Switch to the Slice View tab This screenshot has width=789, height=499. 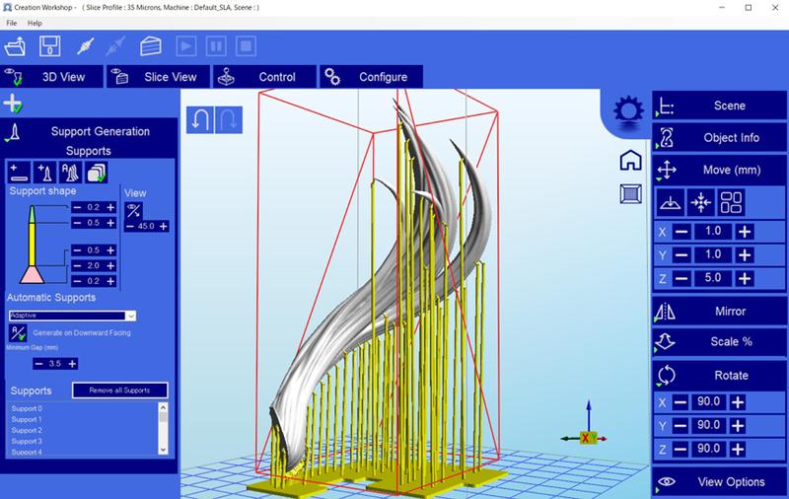[x=158, y=77]
